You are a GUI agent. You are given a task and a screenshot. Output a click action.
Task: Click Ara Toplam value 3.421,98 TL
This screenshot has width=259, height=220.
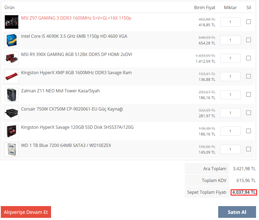[244, 169]
